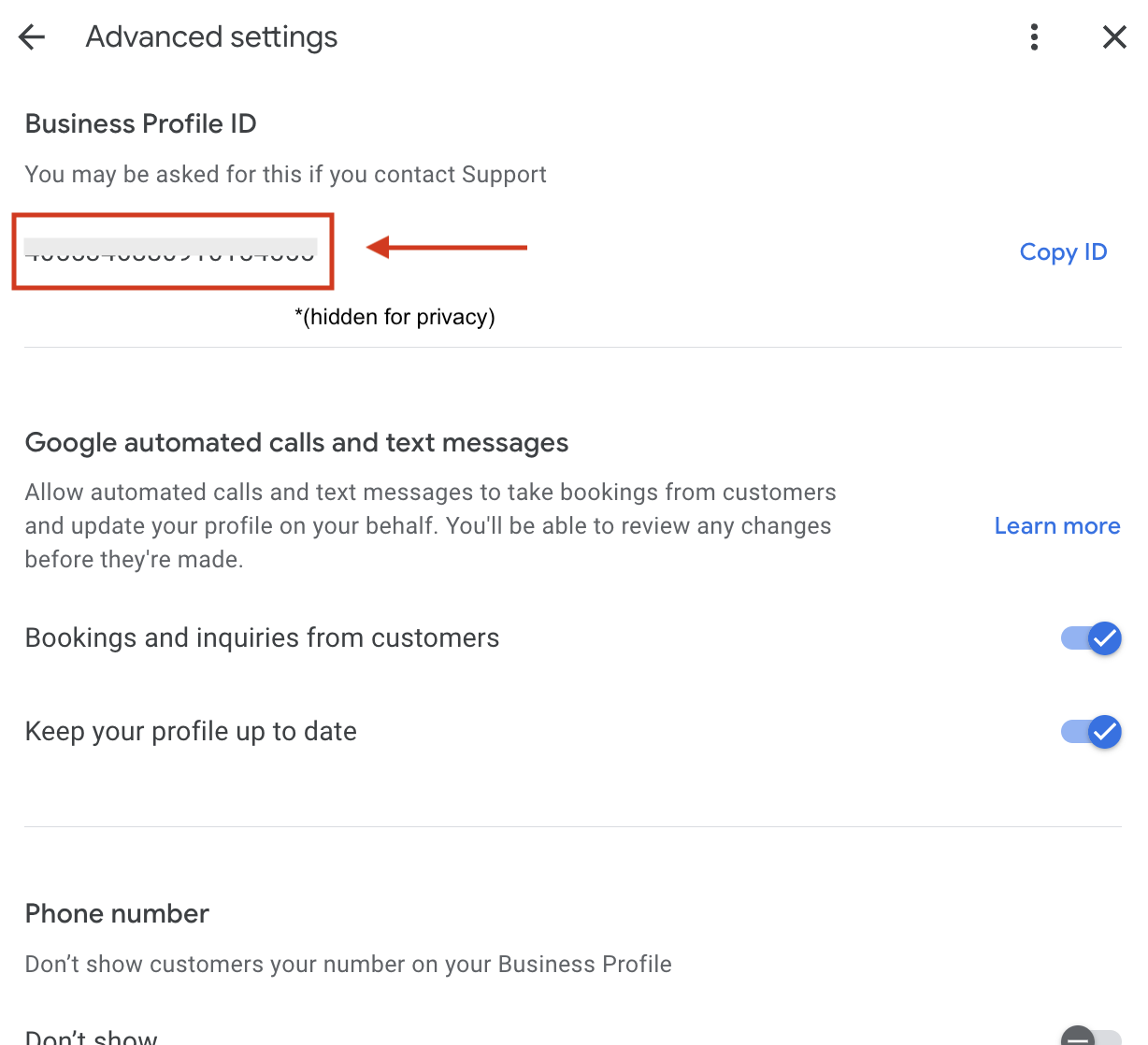Click the Bookings and inquiries from customers label
The image size is (1148, 1045).
point(262,638)
